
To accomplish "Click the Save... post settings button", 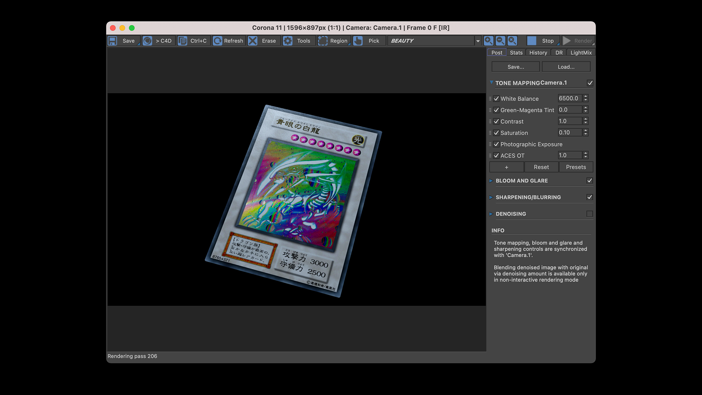I will [x=516, y=67].
